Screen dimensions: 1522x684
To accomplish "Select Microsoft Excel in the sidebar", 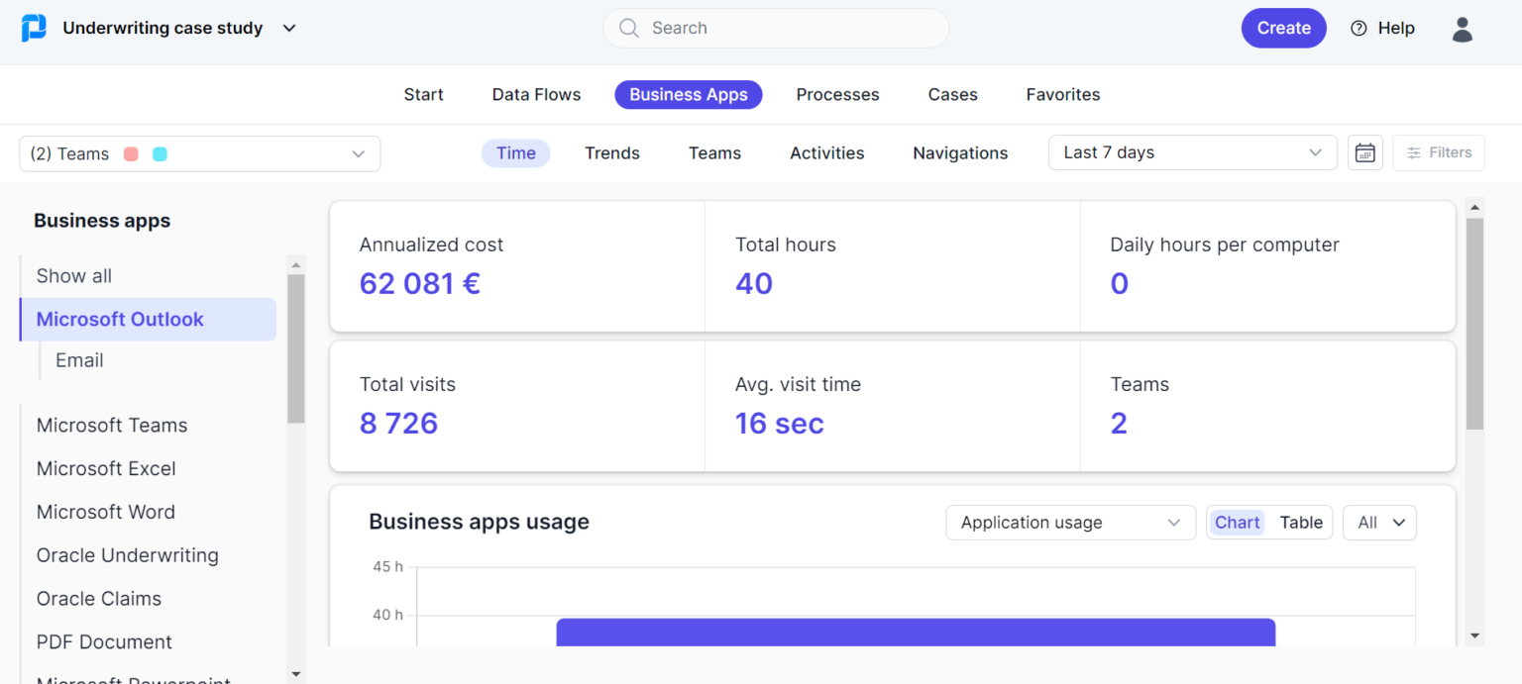I will (x=105, y=468).
